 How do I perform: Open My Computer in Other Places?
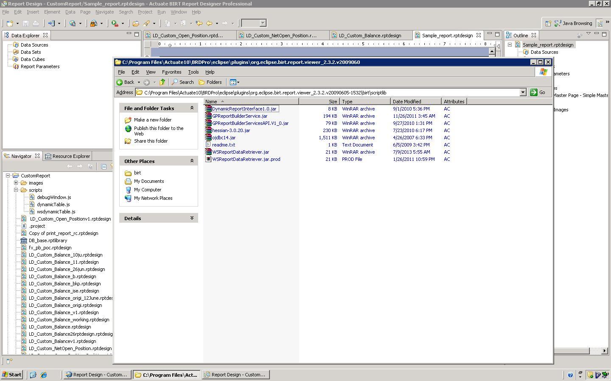148,190
